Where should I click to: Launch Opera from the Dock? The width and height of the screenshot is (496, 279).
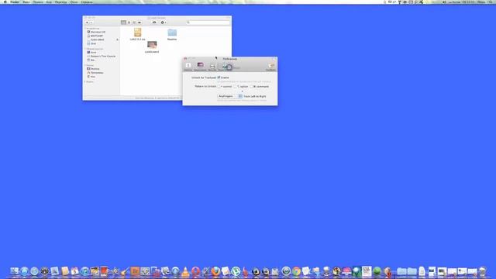[195, 271]
